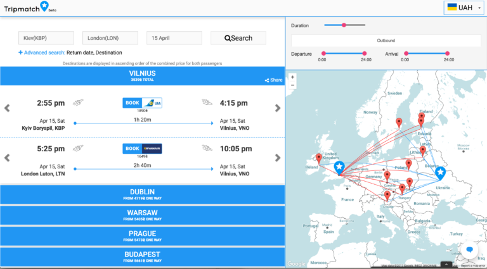Screen dimensions: 487x269
Task: Click takeoff plane icon beside 2:55 pm
Action: coord(78,103)
